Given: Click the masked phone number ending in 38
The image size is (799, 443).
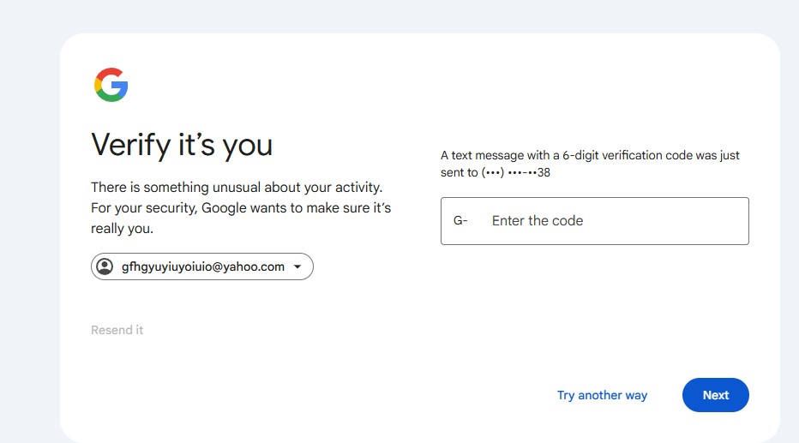Looking at the screenshot, I should point(516,172).
